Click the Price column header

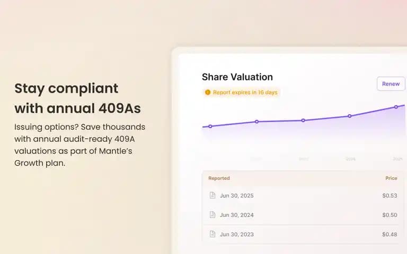pyautogui.click(x=391, y=178)
